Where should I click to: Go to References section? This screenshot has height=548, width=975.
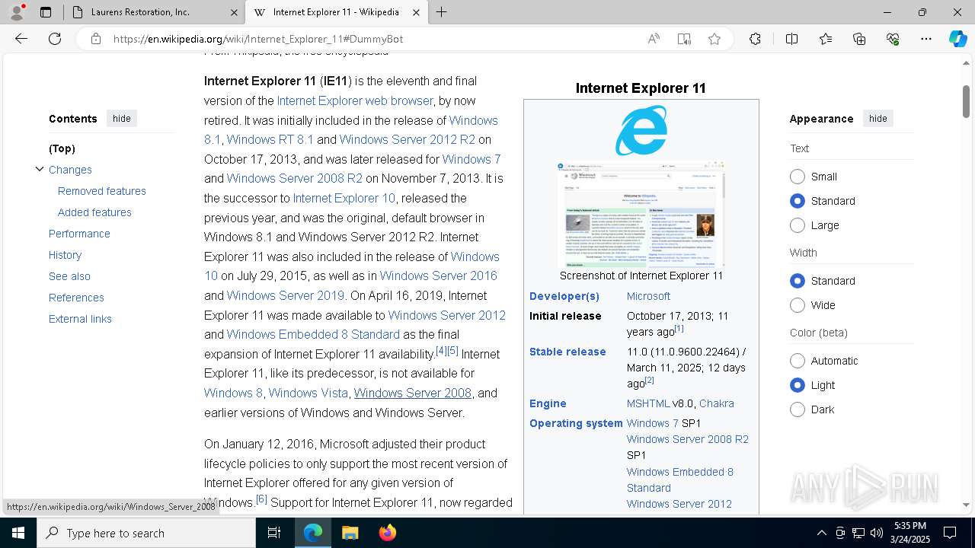[x=76, y=298]
